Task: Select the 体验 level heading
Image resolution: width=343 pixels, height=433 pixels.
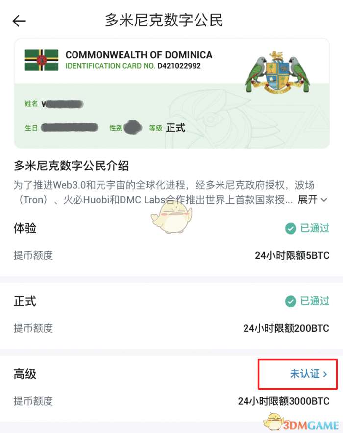Action: [25, 228]
